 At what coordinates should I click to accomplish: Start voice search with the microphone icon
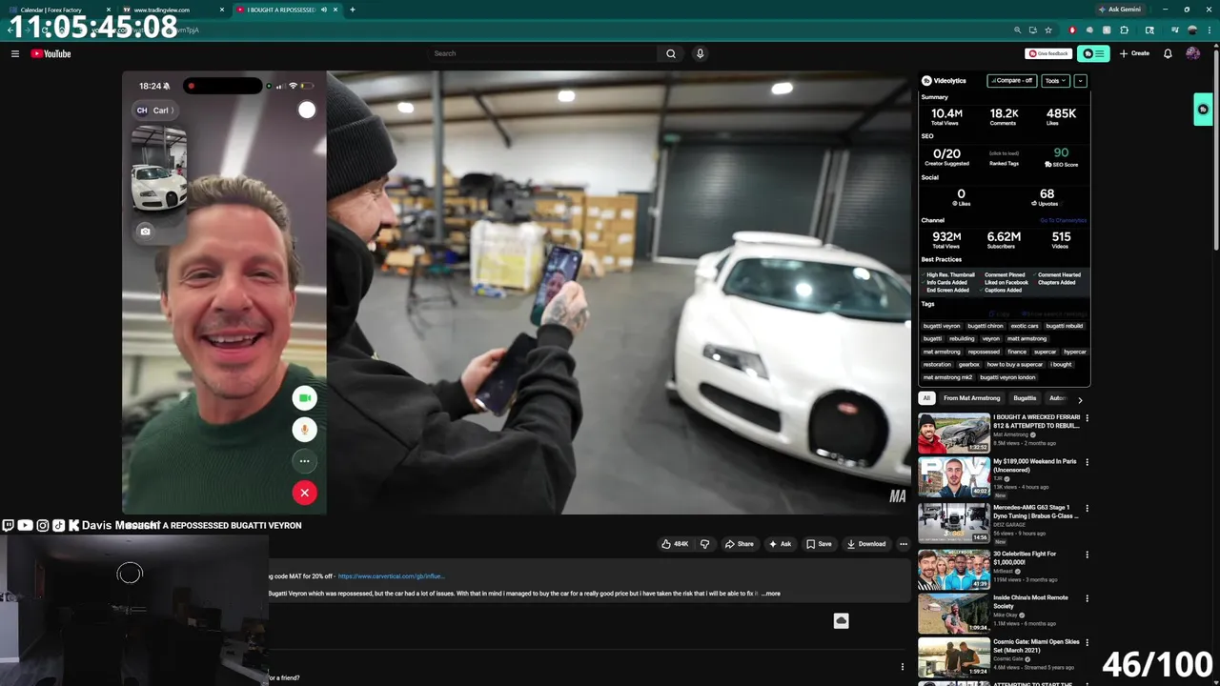pyautogui.click(x=700, y=54)
